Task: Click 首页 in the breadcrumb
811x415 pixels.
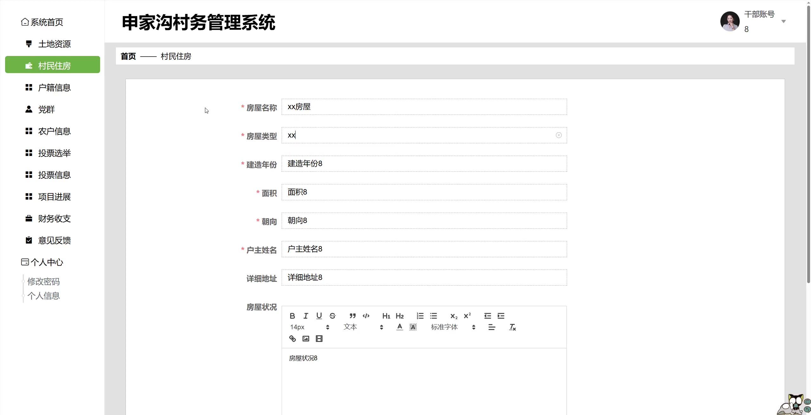Action: click(128, 56)
